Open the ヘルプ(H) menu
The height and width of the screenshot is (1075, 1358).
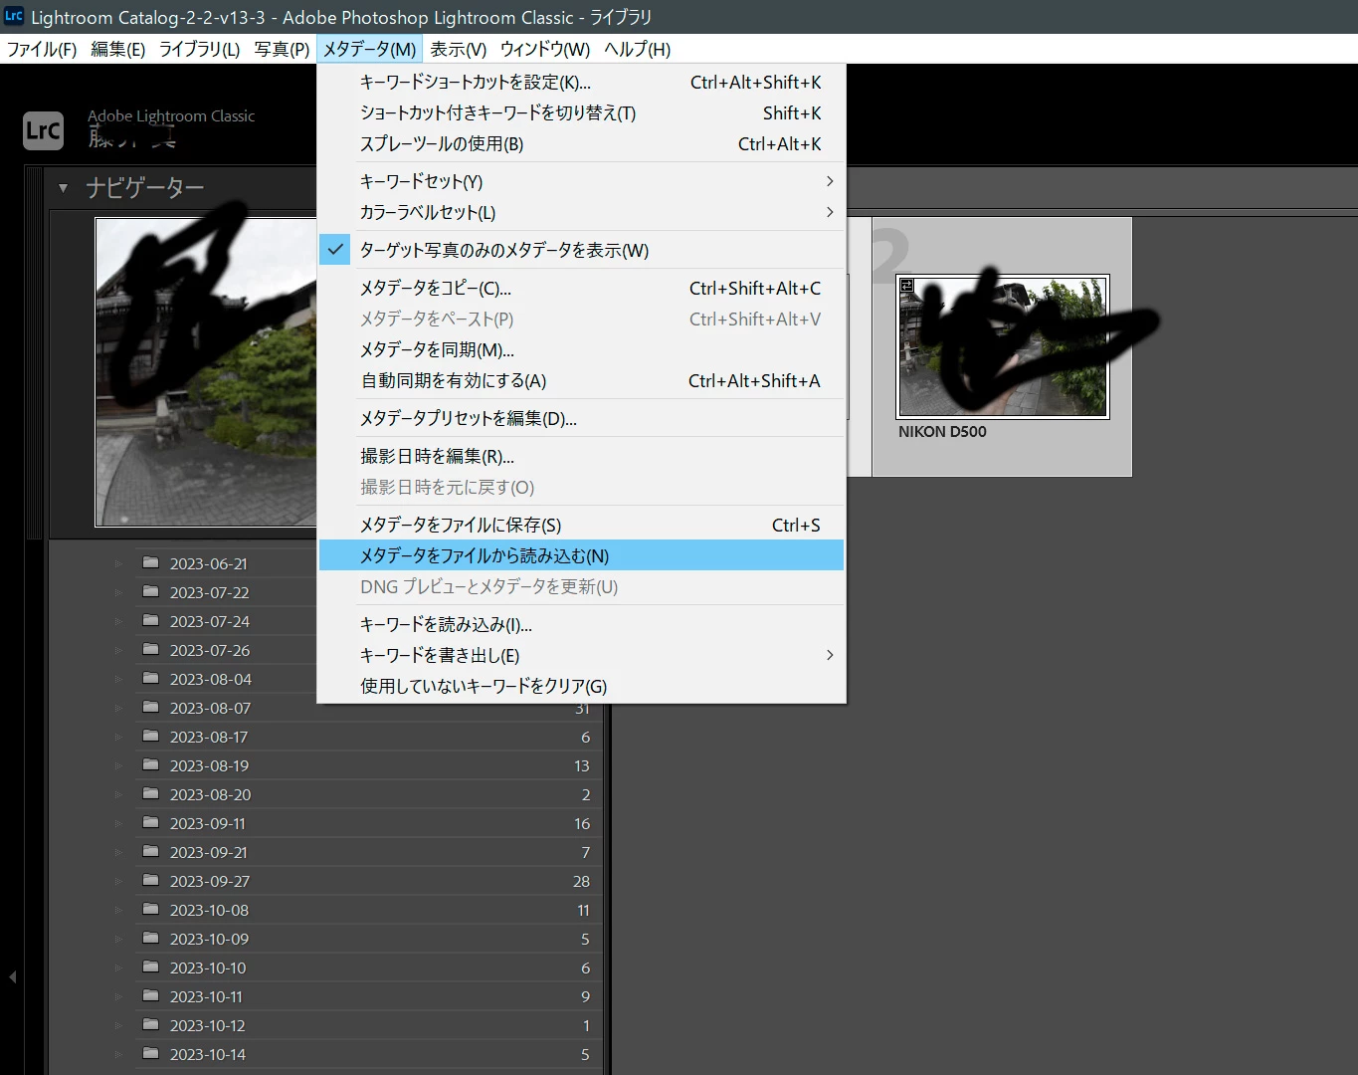pyautogui.click(x=638, y=49)
